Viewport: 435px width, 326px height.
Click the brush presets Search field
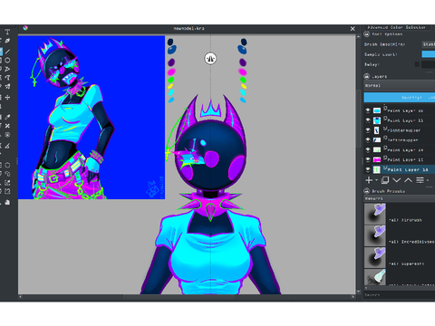pos(400,295)
